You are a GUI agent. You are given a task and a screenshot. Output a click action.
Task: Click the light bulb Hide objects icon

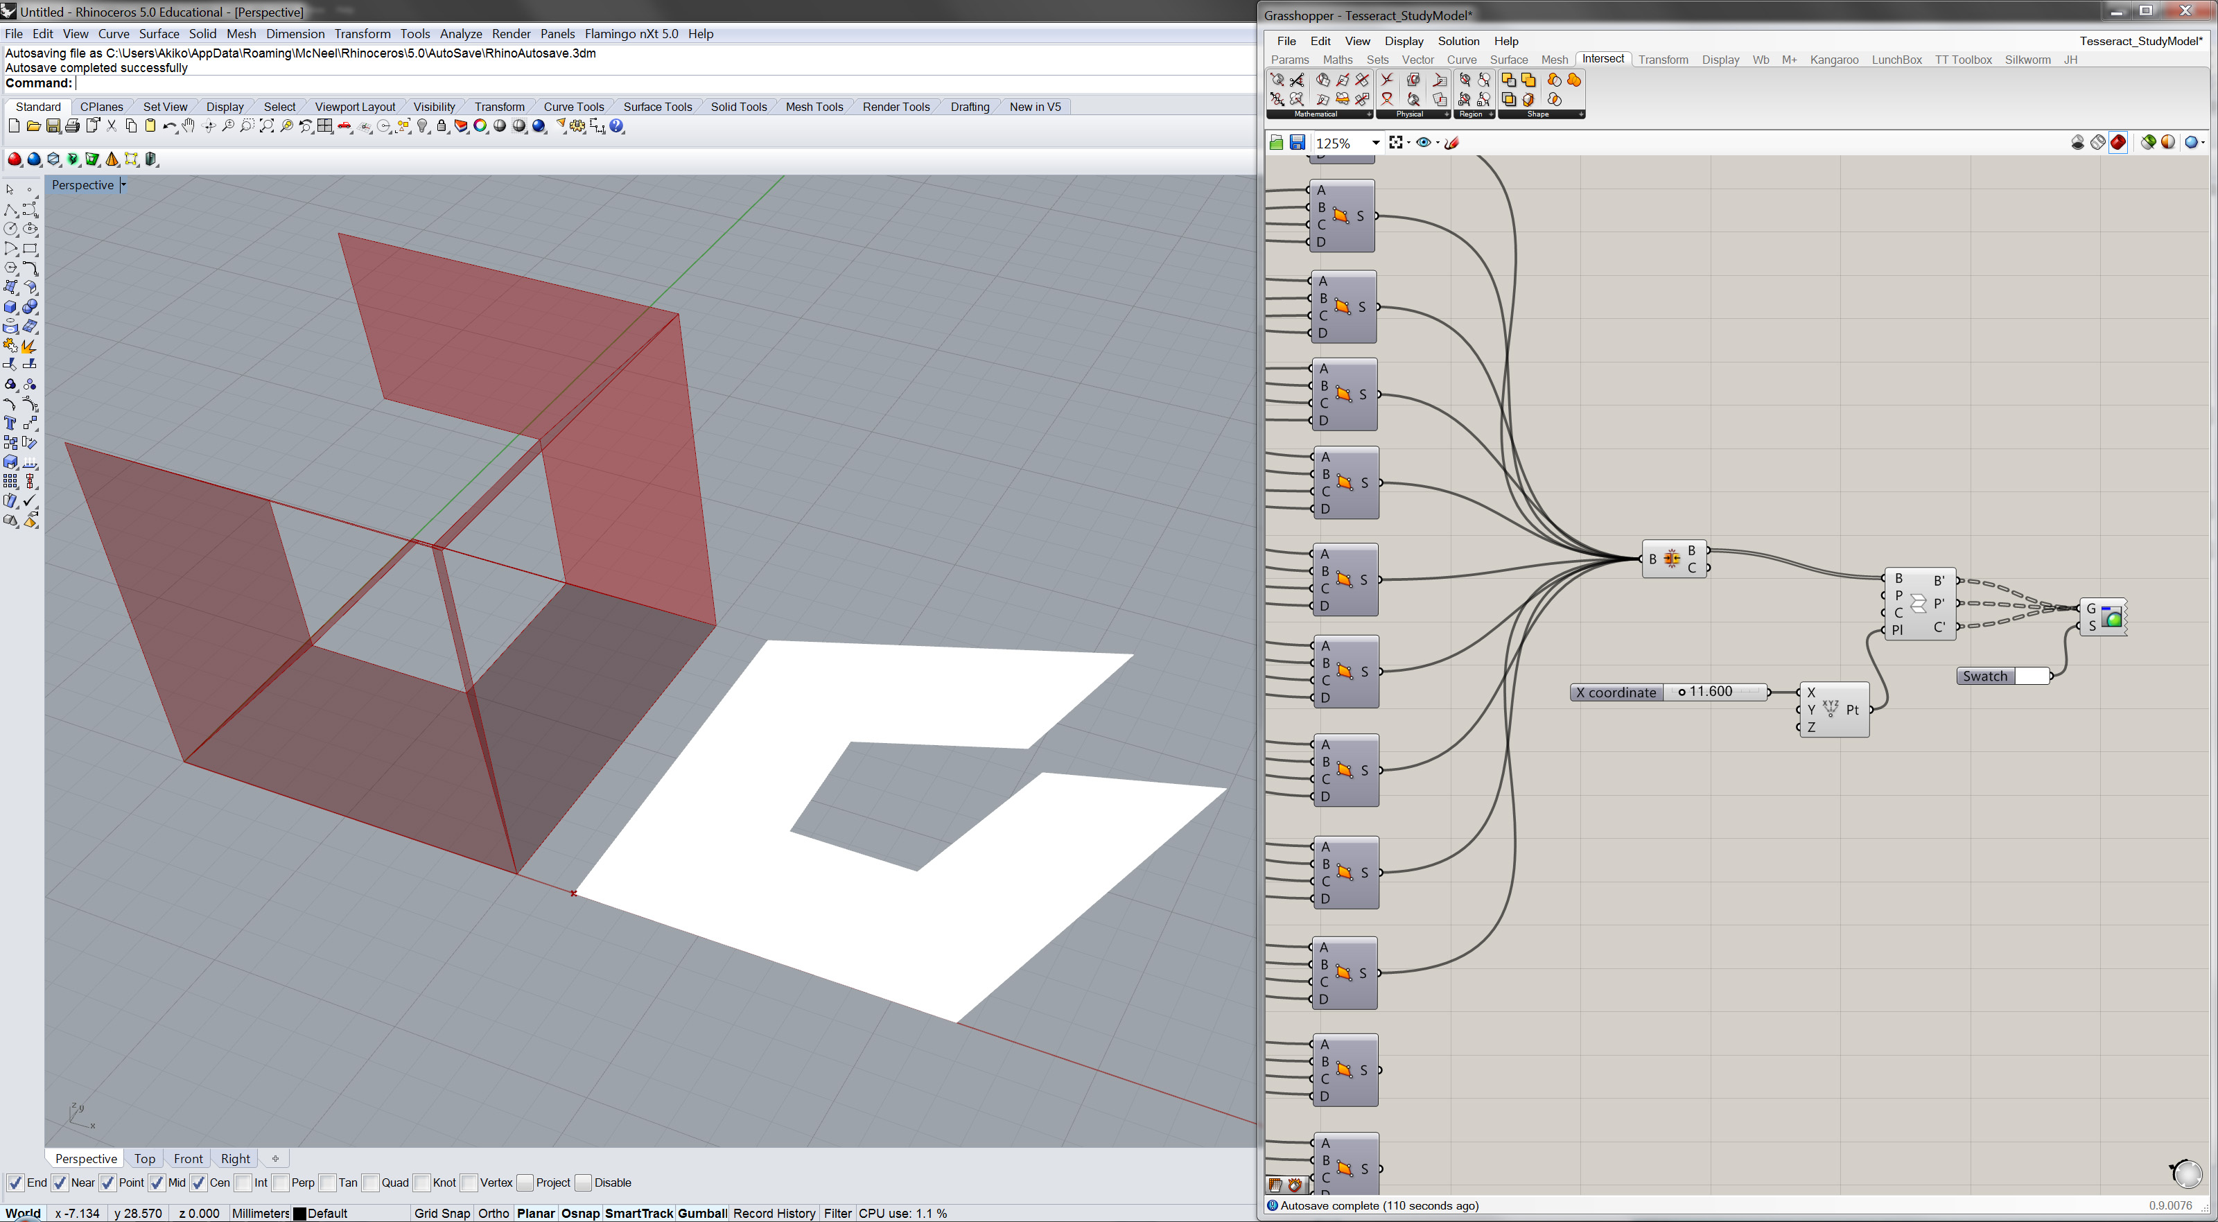click(423, 127)
